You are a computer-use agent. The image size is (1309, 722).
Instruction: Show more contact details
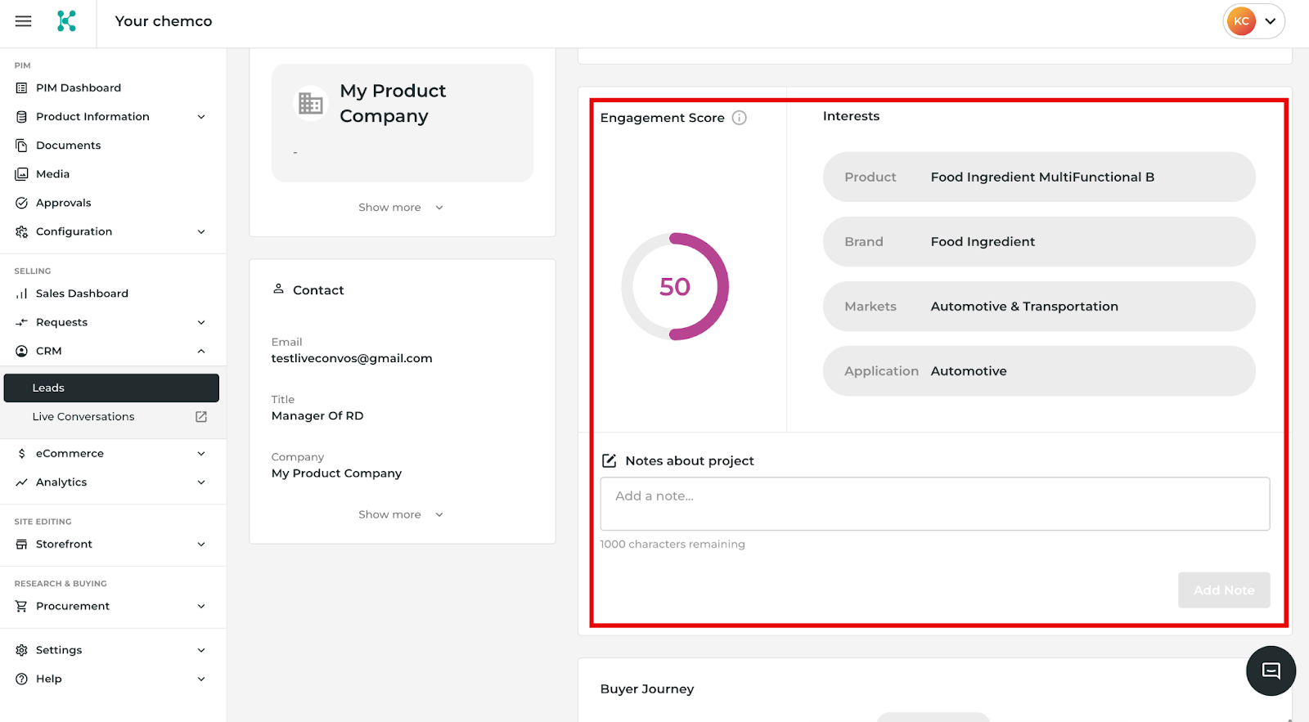(x=400, y=515)
